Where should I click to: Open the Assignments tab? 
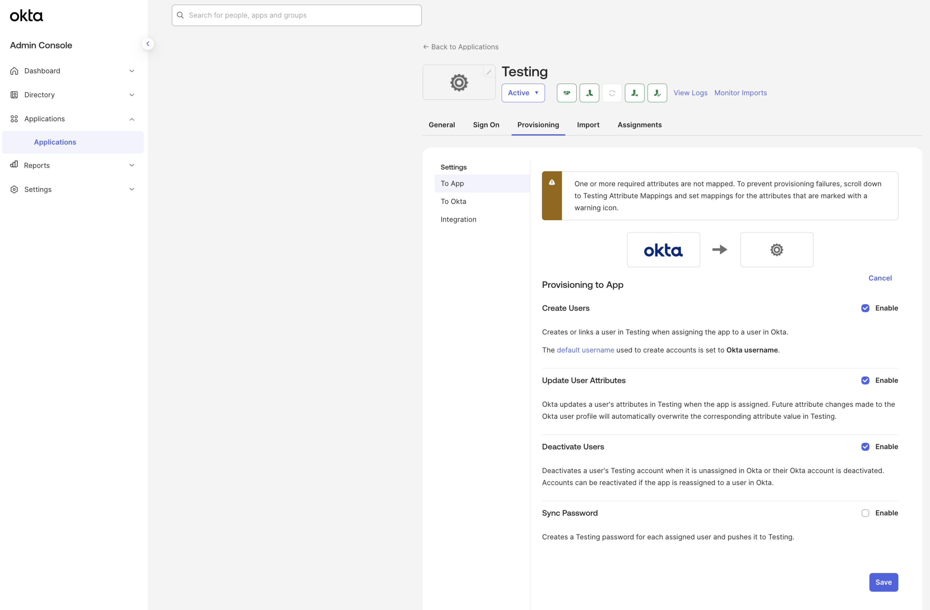tap(639, 125)
